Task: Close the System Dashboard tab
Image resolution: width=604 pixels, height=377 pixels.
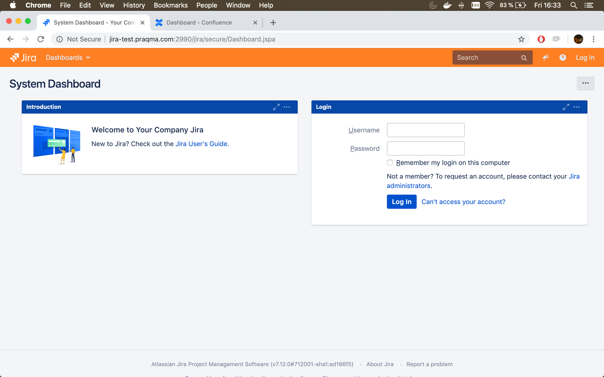Action: click(x=142, y=23)
